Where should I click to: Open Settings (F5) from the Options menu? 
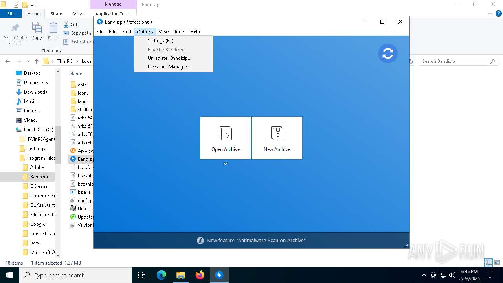173,41
